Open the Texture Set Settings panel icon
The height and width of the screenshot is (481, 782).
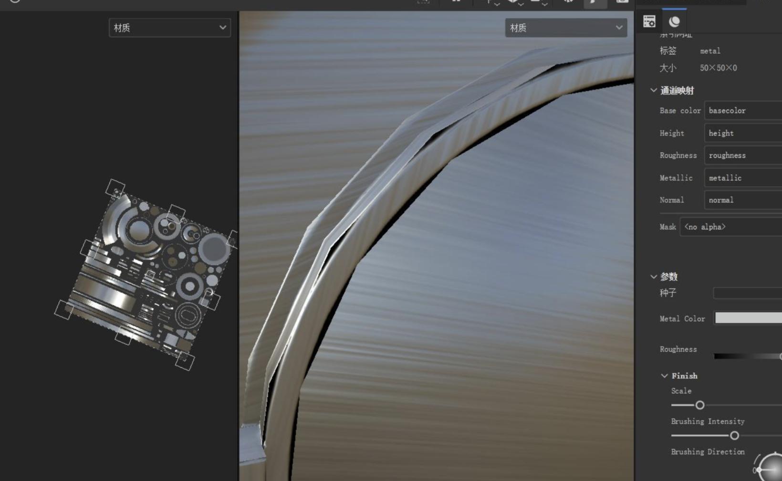click(649, 21)
